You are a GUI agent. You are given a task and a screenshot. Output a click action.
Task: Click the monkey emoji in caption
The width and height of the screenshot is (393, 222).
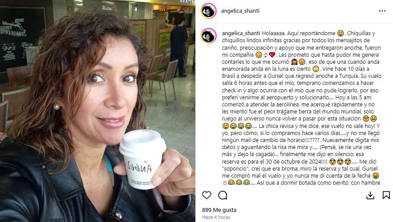pyautogui.click(x=294, y=62)
